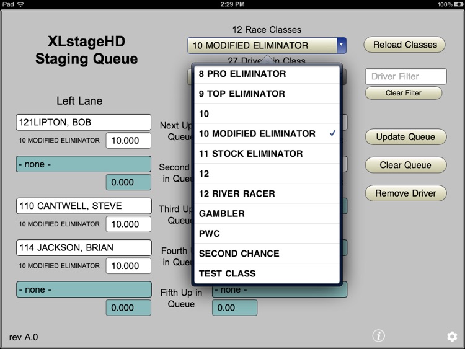465x349 pixels.
Task: Click class label under CANTWELL, STEVE
Action: tap(60, 224)
